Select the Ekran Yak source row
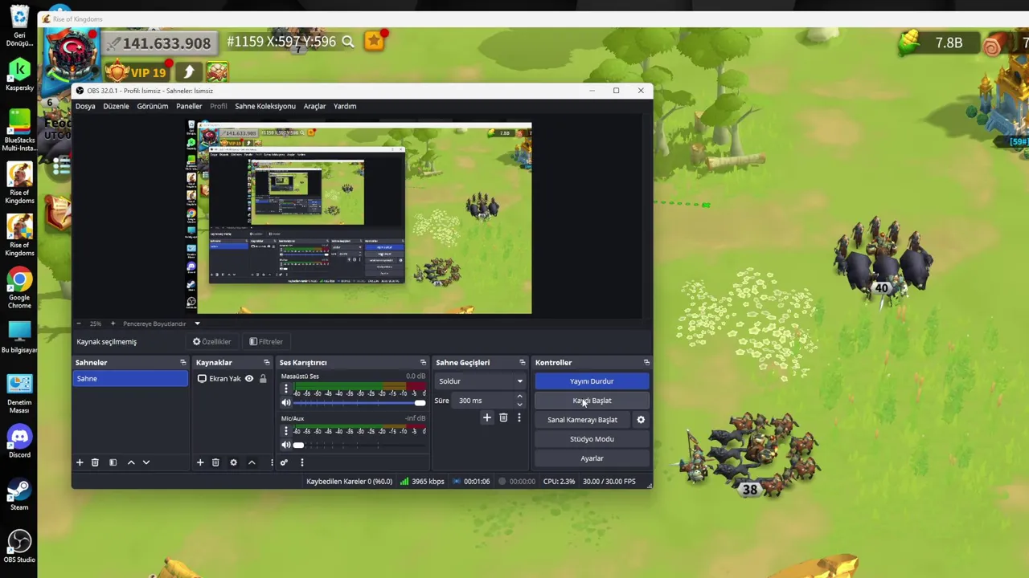Image resolution: width=1029 pixels, height=578 pixels. click(x=233, y=379)
